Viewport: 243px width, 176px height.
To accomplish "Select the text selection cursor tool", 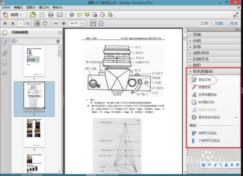I will 37,23.
